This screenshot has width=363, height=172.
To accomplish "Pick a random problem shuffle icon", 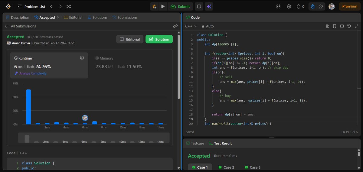I will tap(69, 6).
